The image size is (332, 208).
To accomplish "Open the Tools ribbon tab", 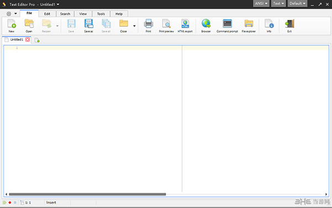I will (101, 14).
